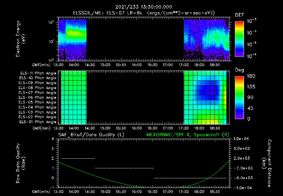
Task: Click the 135 degree scale label
Action: coord(251,87)
